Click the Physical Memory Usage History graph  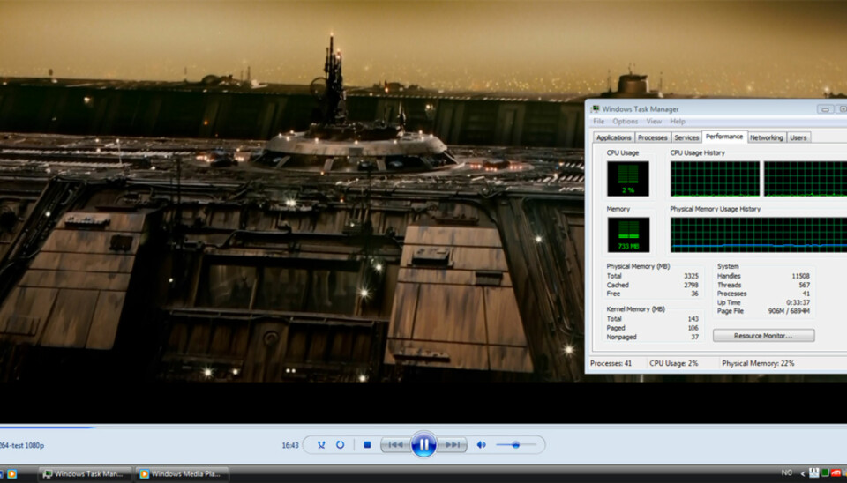coord(759,234)
